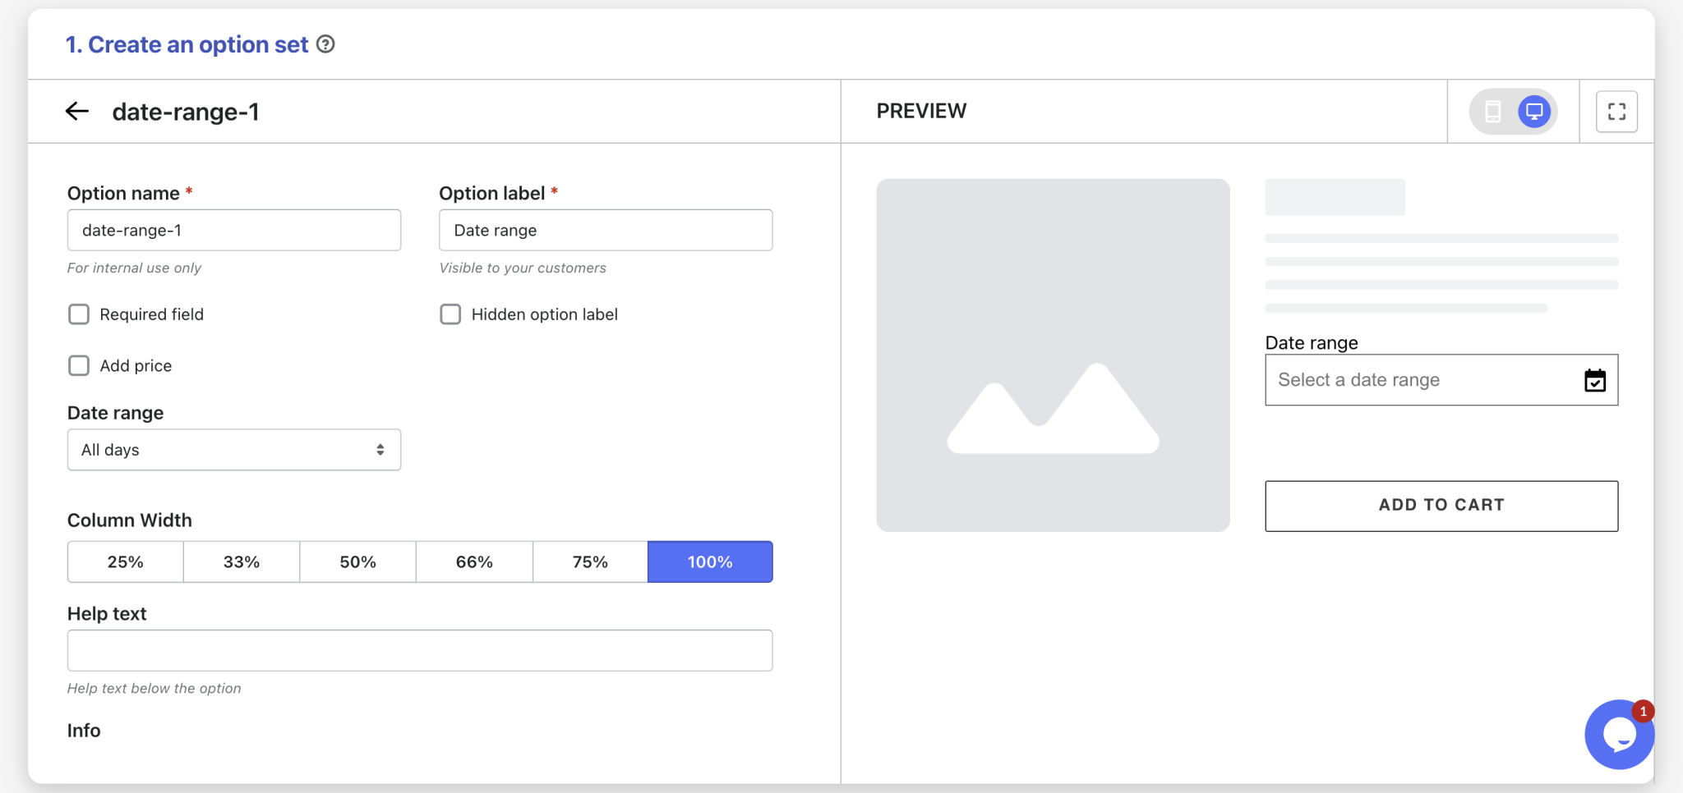The height and width of the screenshot is (793, 1683).
Task: Open the All days date range dropdown
Action: point(233,449)
